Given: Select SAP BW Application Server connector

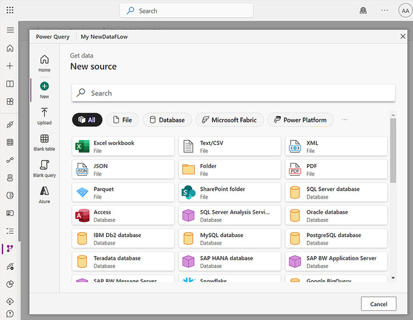Looking at the screenshot, I should tap(336, 262).
